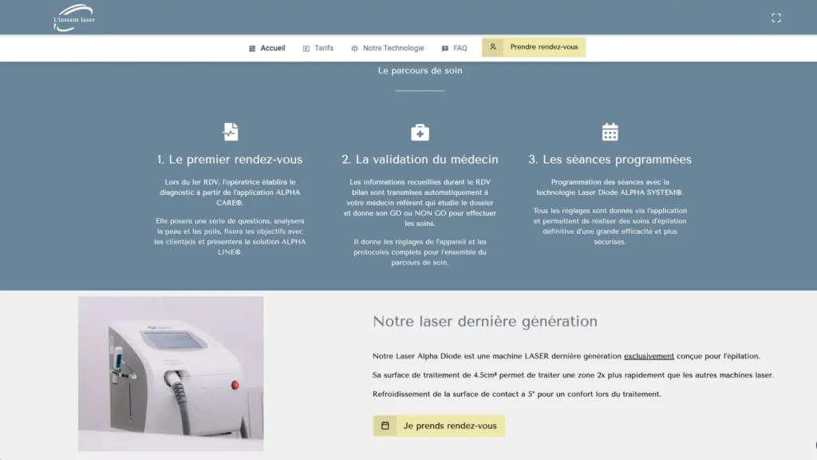Image resolution: width=817 pixels, height=460 pixels.
Task: Click the paragraph about Refroidissement à 5°
Action: (516, 394)
